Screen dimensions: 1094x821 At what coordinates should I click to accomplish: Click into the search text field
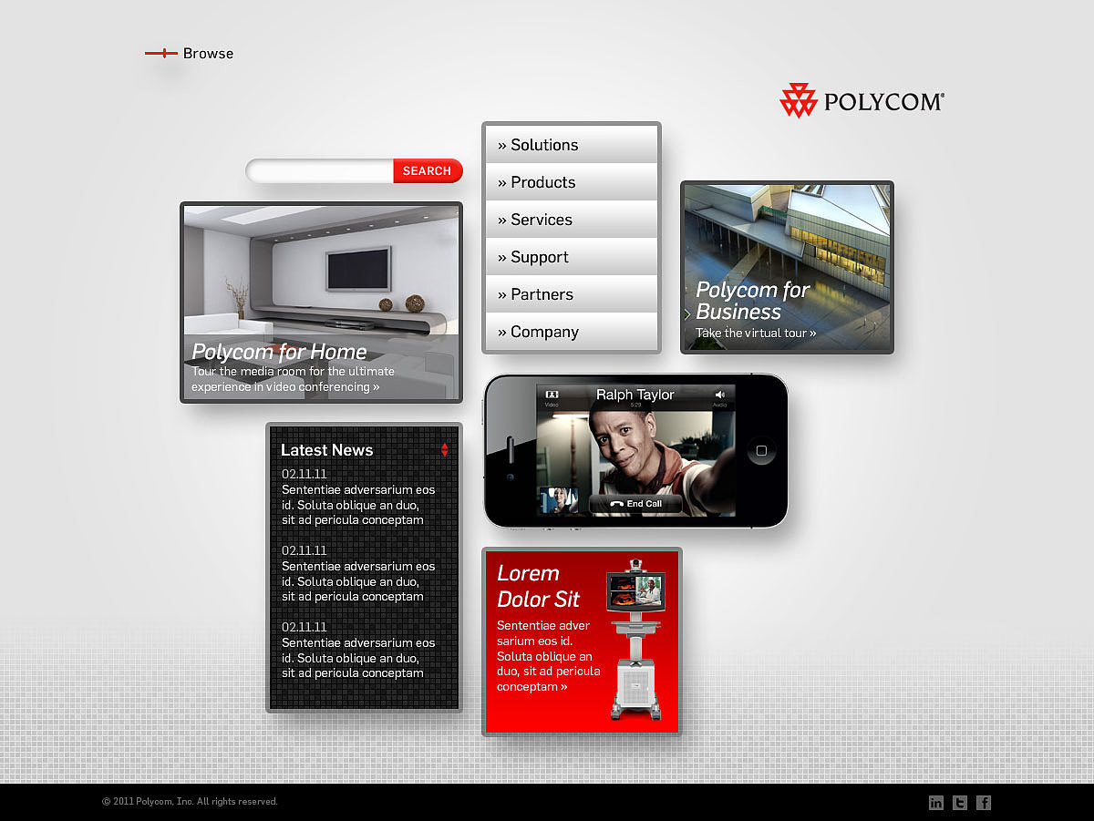pos(320,170)
